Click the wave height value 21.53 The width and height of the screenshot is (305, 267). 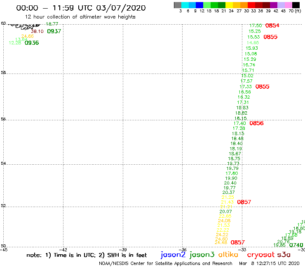tap(223, 226)
